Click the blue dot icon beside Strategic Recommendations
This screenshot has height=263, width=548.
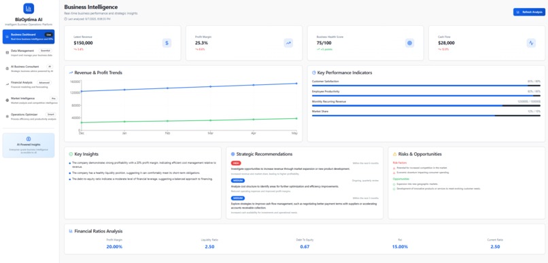(x=233, y=154)
